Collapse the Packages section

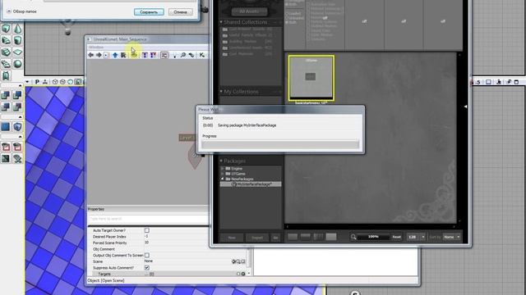point(221,161)
